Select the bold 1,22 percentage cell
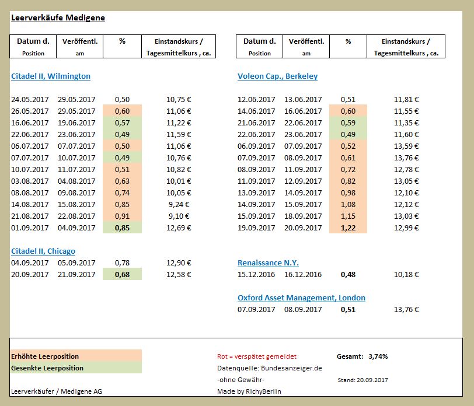 [348, 228]
